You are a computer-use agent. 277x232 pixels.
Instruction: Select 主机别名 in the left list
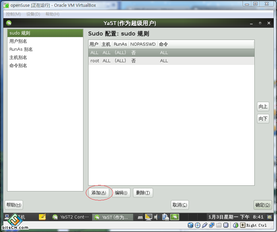(45, 57)
